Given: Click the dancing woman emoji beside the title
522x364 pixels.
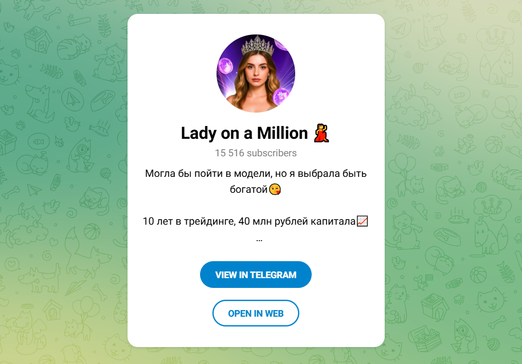Looking at the screenshot, I should (x=321, y=133).
